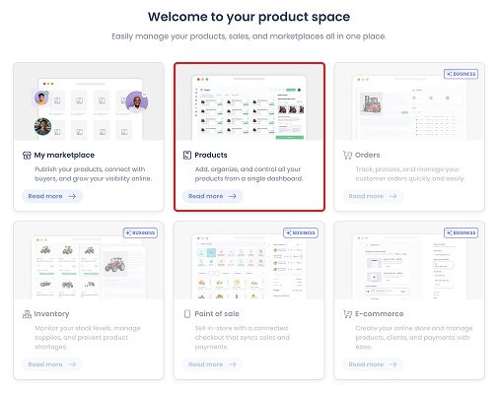498x393 pixels.
Task: Click the 'Publish your products, connect with' description
Action: click(93, 174)
